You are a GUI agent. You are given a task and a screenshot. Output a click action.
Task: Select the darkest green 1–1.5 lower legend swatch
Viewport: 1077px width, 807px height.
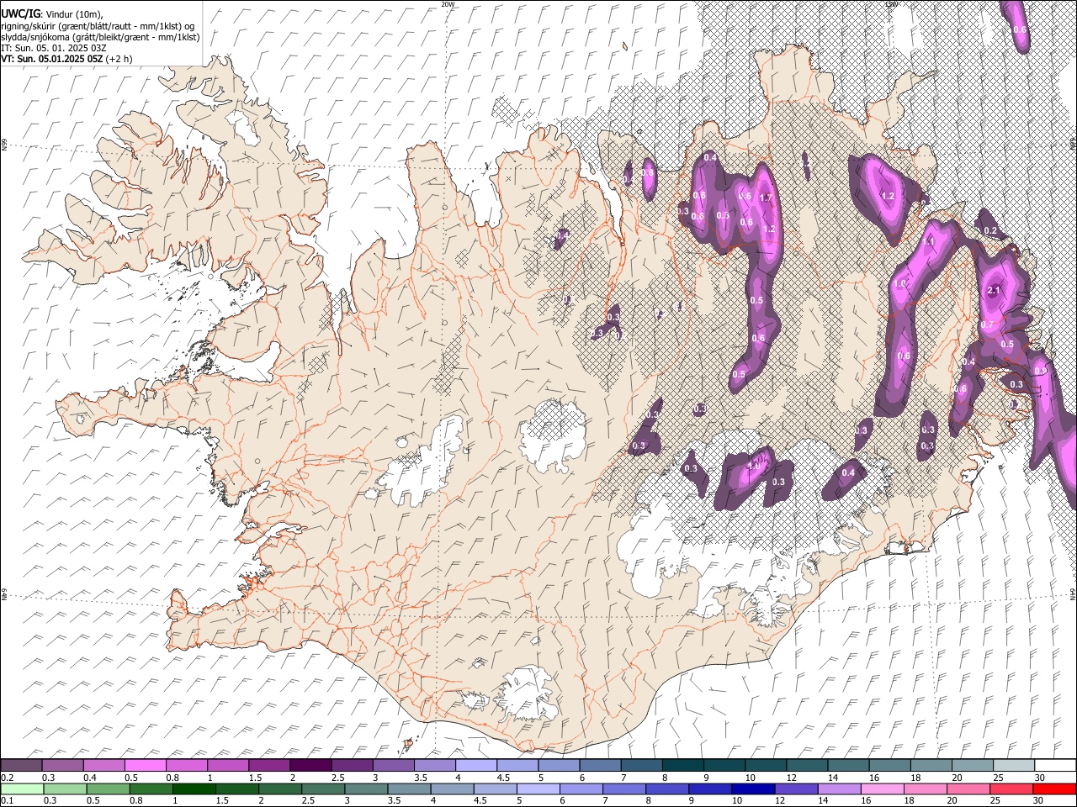point(193,789)
